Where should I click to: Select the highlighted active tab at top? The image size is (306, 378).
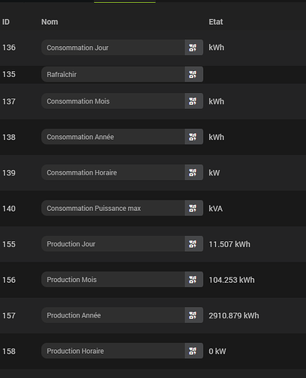click(x=125, y=2)
